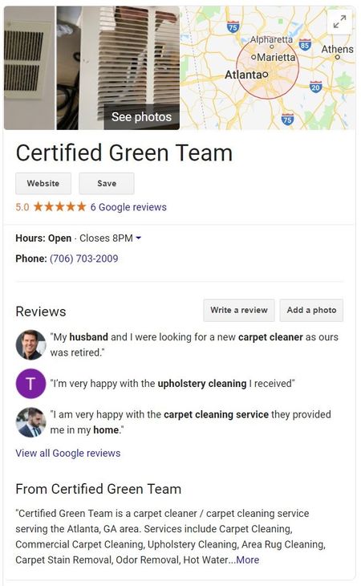
Task: Select the Certified Green Team business title
Action: [124, 153]
